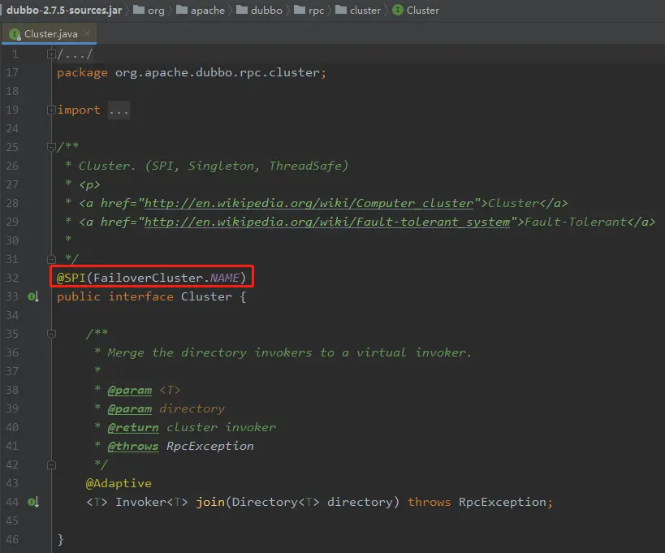Screen dimensions: 665x553
Task: Click the @throws Javadoc tag
Action: 133,446
